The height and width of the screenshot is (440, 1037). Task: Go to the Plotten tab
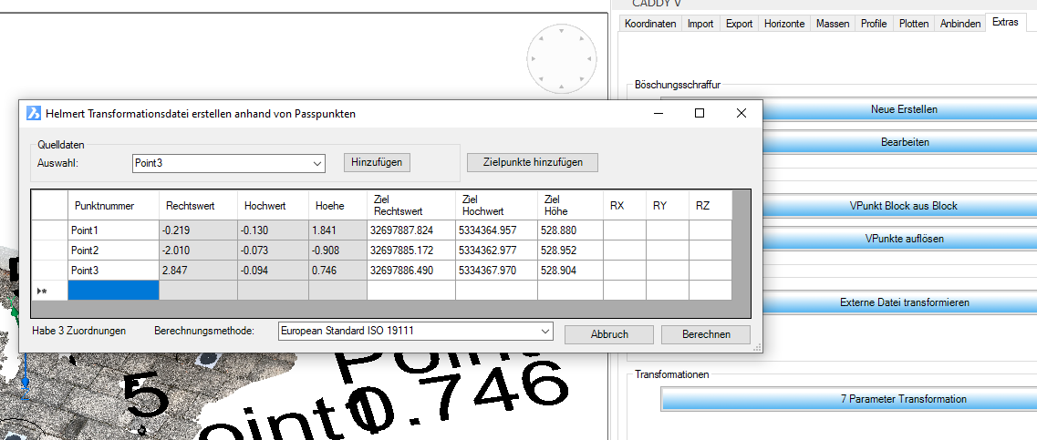[x=914, y=24]
